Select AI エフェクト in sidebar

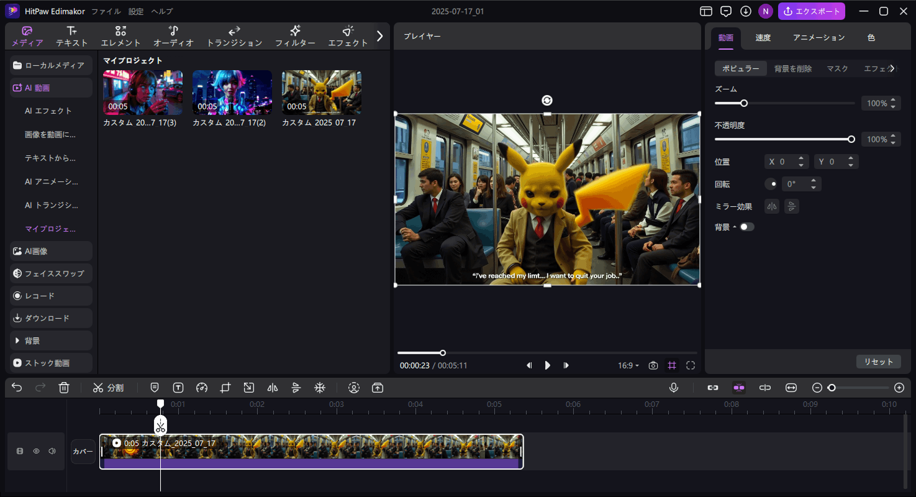48,111
